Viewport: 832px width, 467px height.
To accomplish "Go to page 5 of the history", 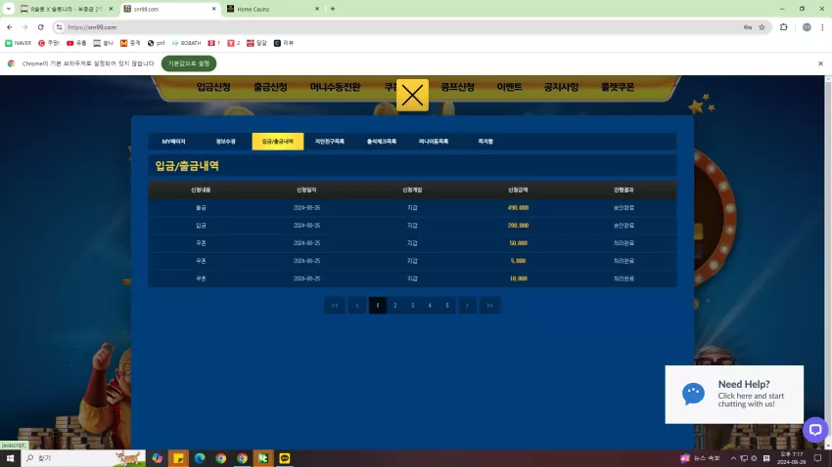I will pyautogui.click(x=447, y=306).
